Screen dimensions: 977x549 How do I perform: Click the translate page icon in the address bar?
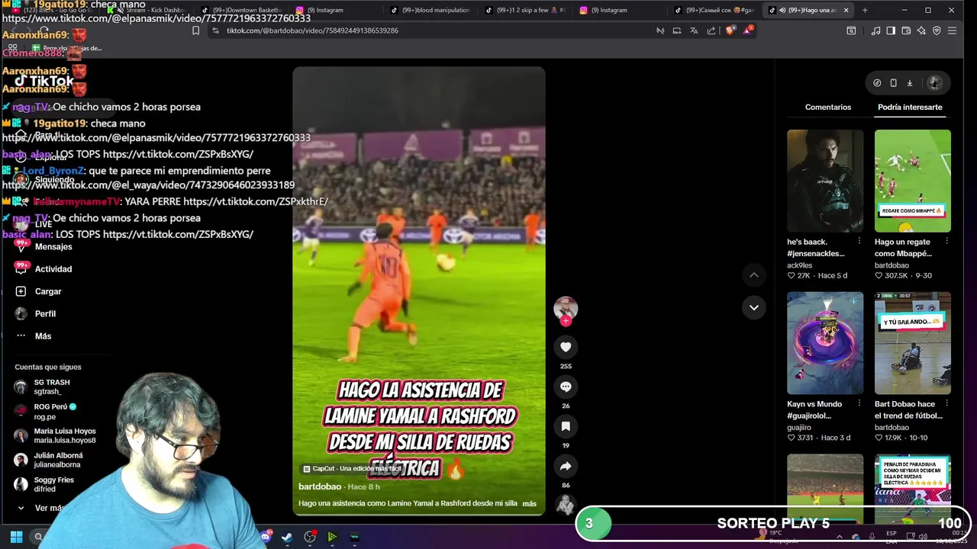(694, 30)
